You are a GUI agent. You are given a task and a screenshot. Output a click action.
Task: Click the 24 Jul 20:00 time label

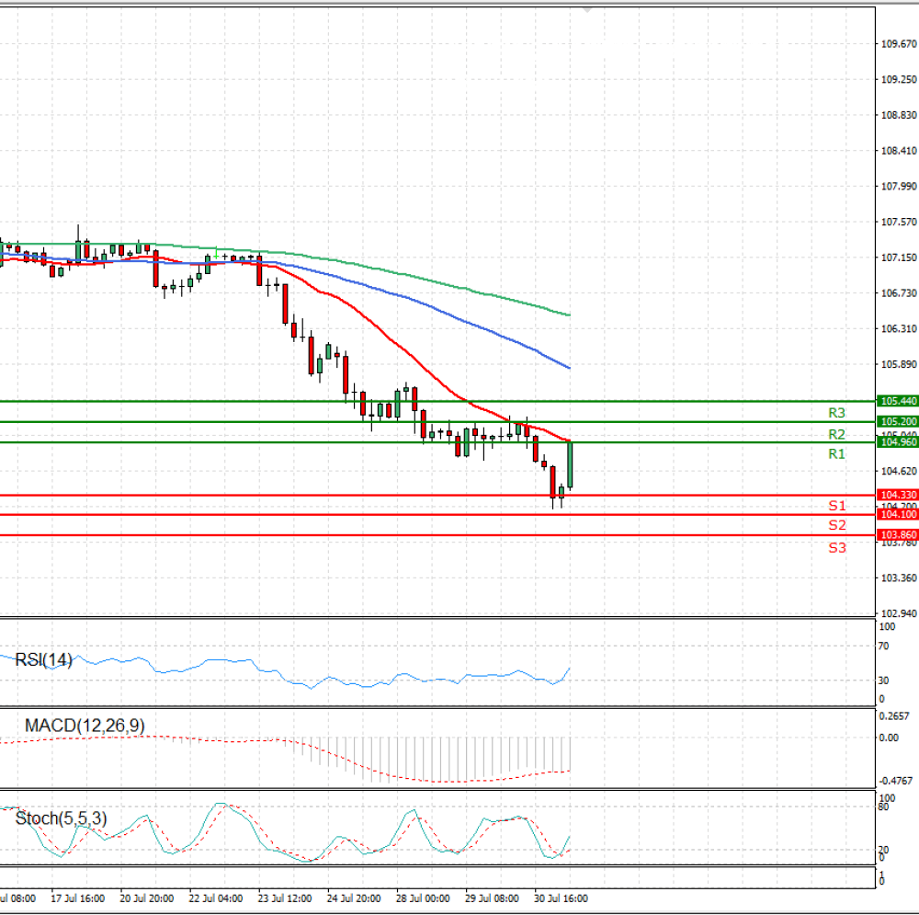tap(354, 898)
